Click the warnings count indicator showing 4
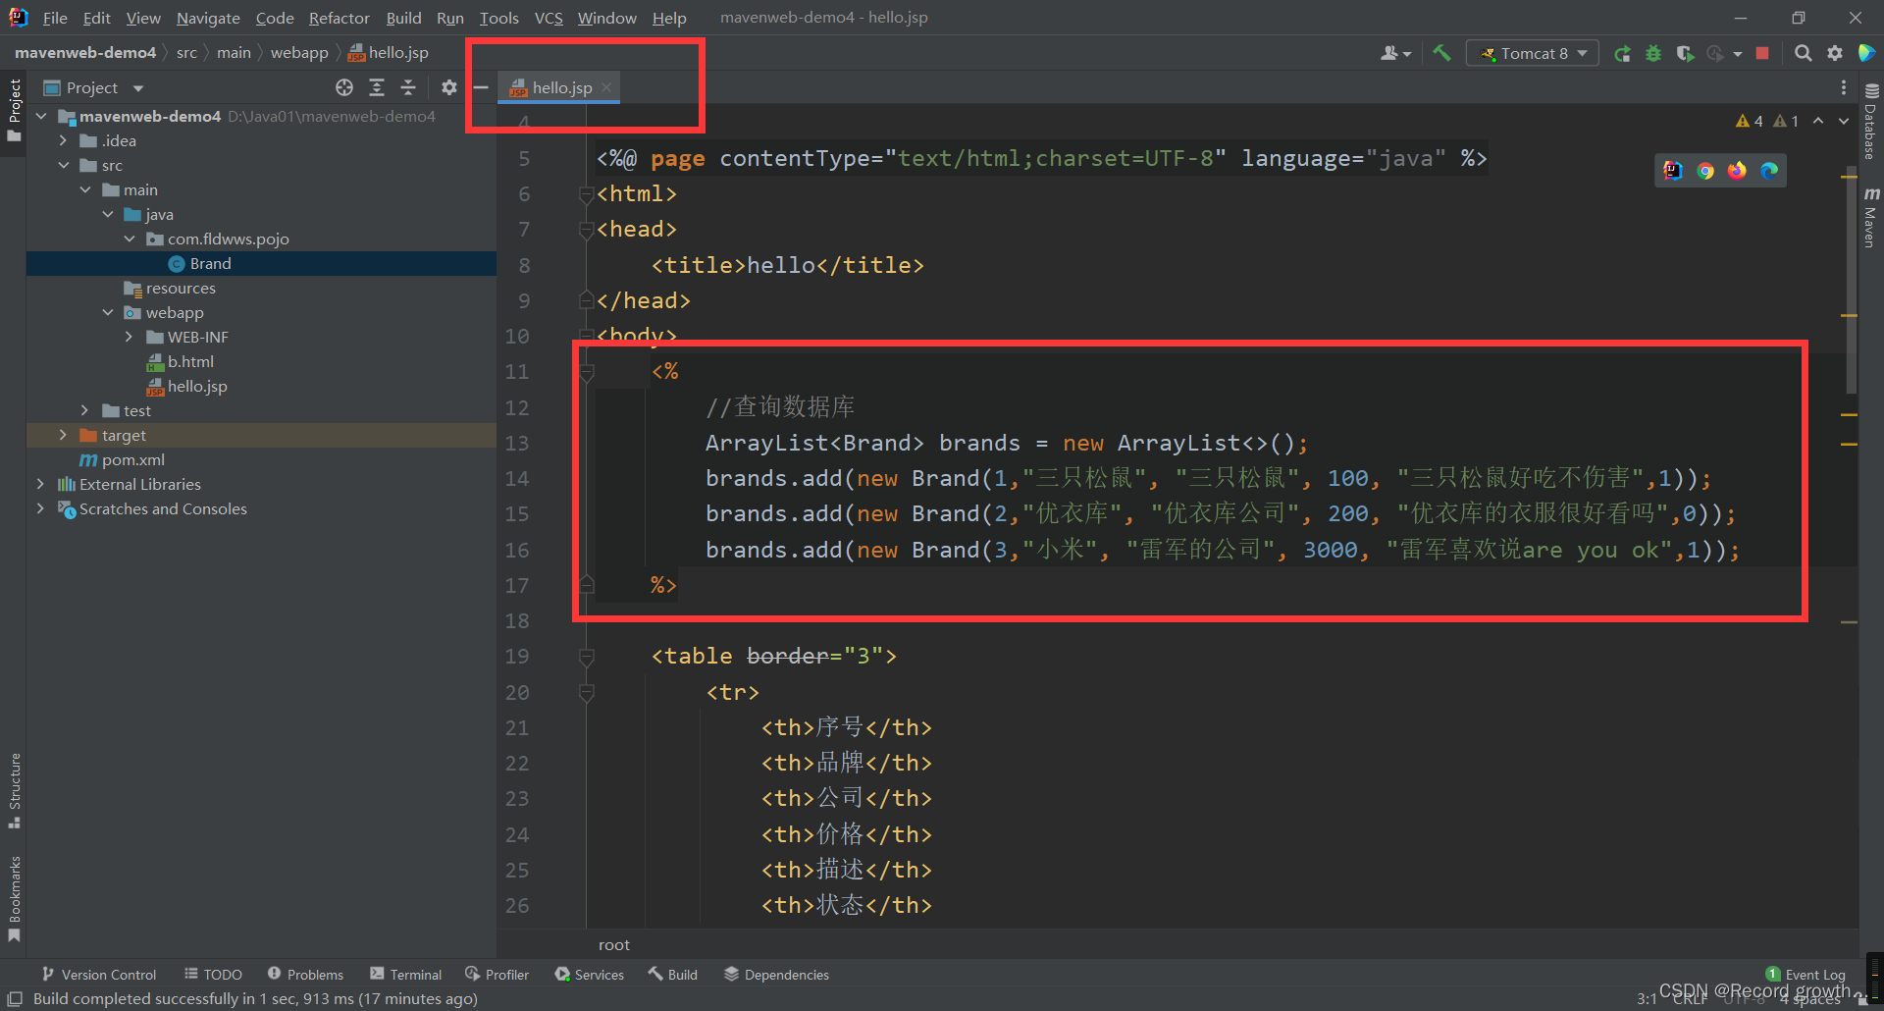This screenshot has width=1884, height=1011. pos(1749,121)
